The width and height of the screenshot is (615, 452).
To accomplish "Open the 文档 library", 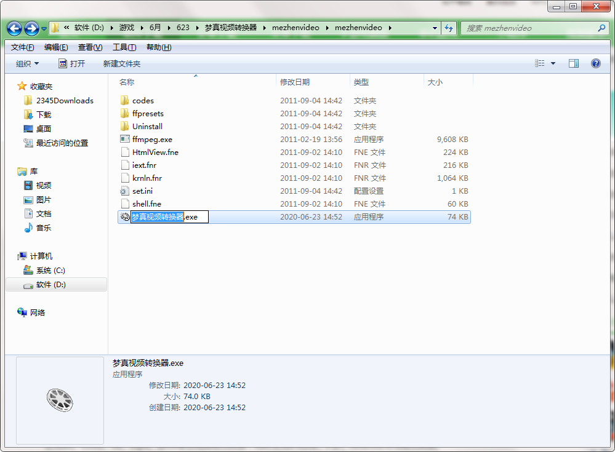I will tap(44, 214).
